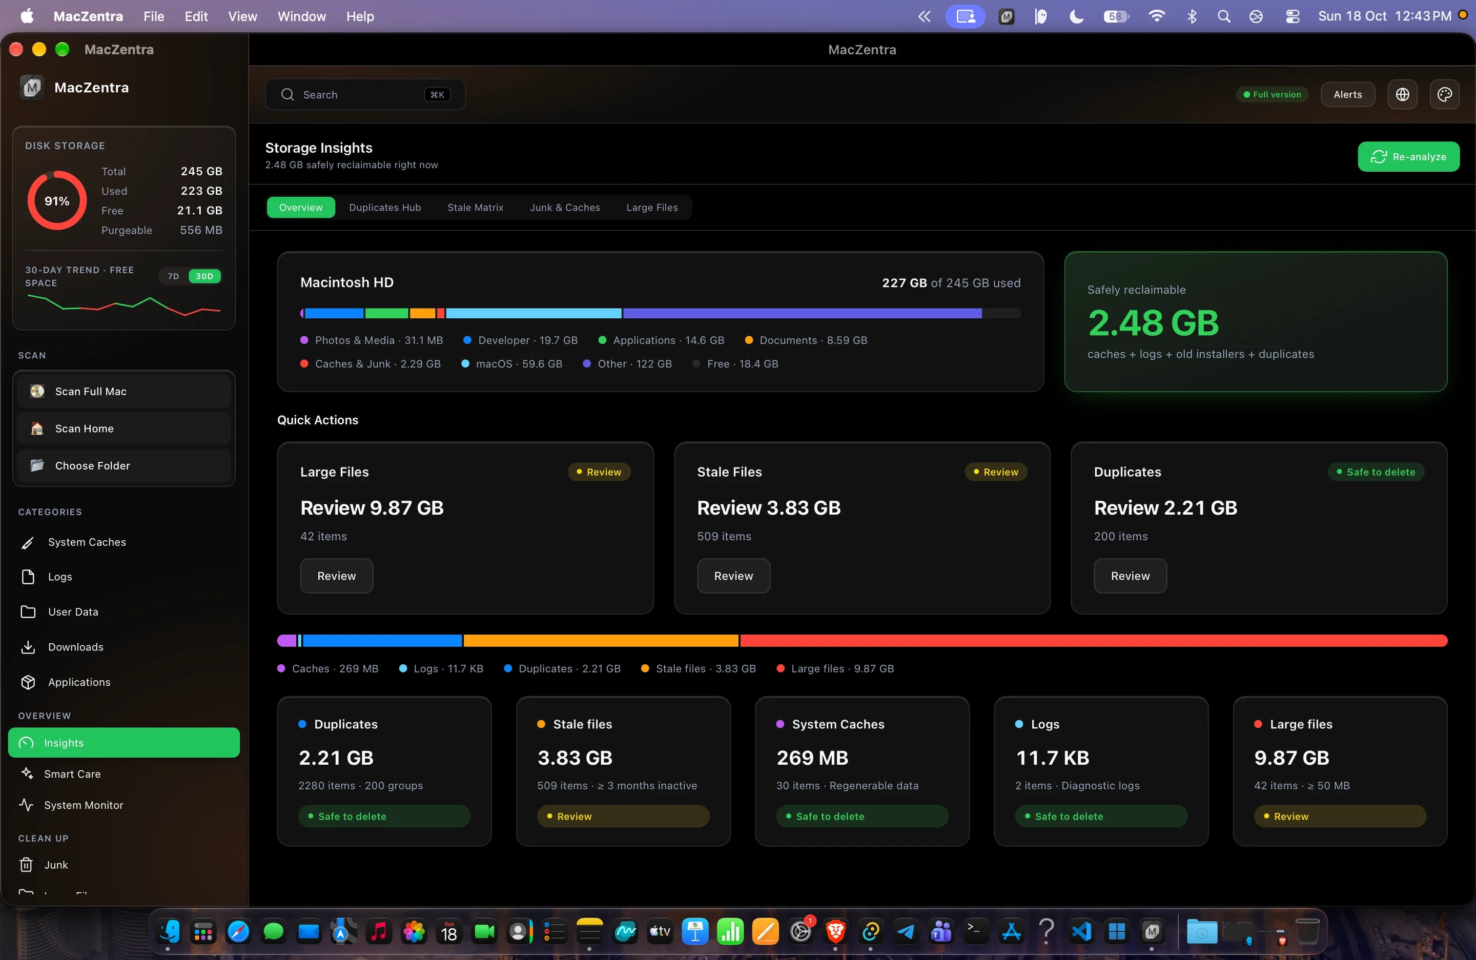Click the Full version badge
This screenshot has width=1476, height=960.
[1272, 94]
